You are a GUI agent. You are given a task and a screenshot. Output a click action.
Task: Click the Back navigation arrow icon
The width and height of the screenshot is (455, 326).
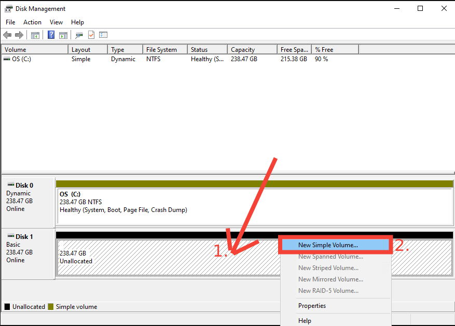pos(7,35)
